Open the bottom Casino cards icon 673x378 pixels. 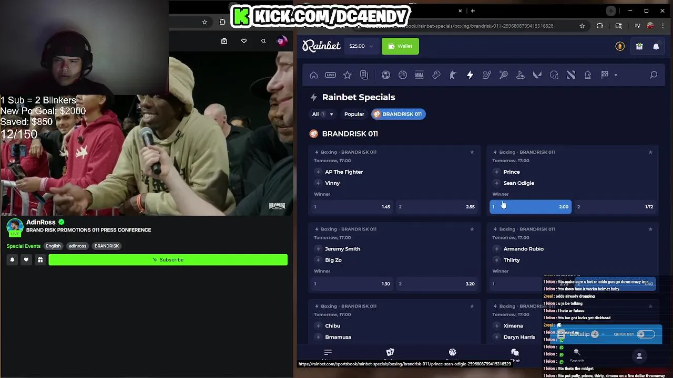pos(390,352)
